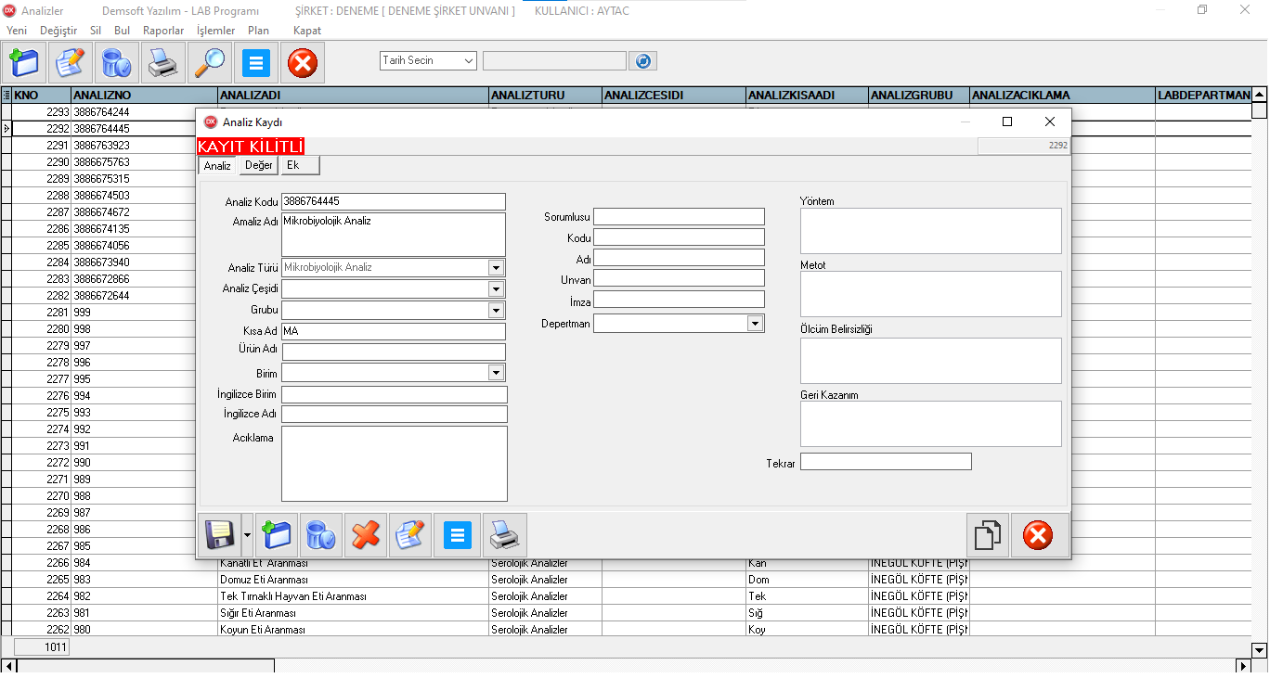Expand the Analiz Çeşidi combo box
Screen dimensions: 1270x678
496,288
